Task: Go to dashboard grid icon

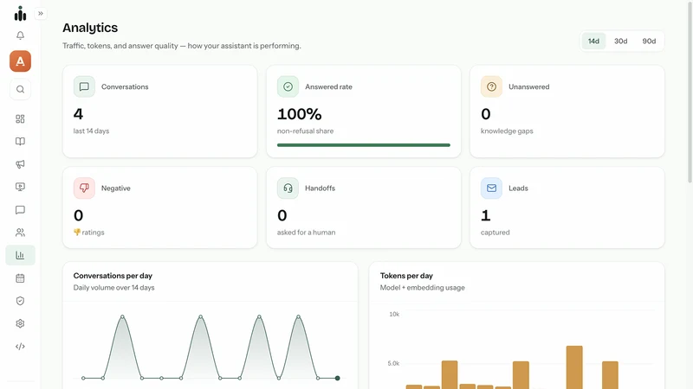Action: tap(20, 118)
